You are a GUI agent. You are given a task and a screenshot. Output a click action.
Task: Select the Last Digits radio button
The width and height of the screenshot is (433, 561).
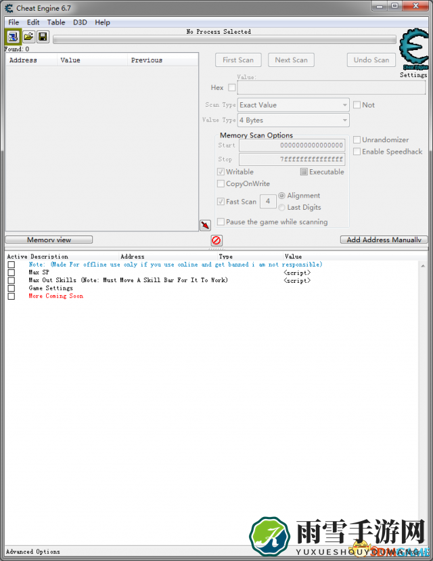[281, 207]
